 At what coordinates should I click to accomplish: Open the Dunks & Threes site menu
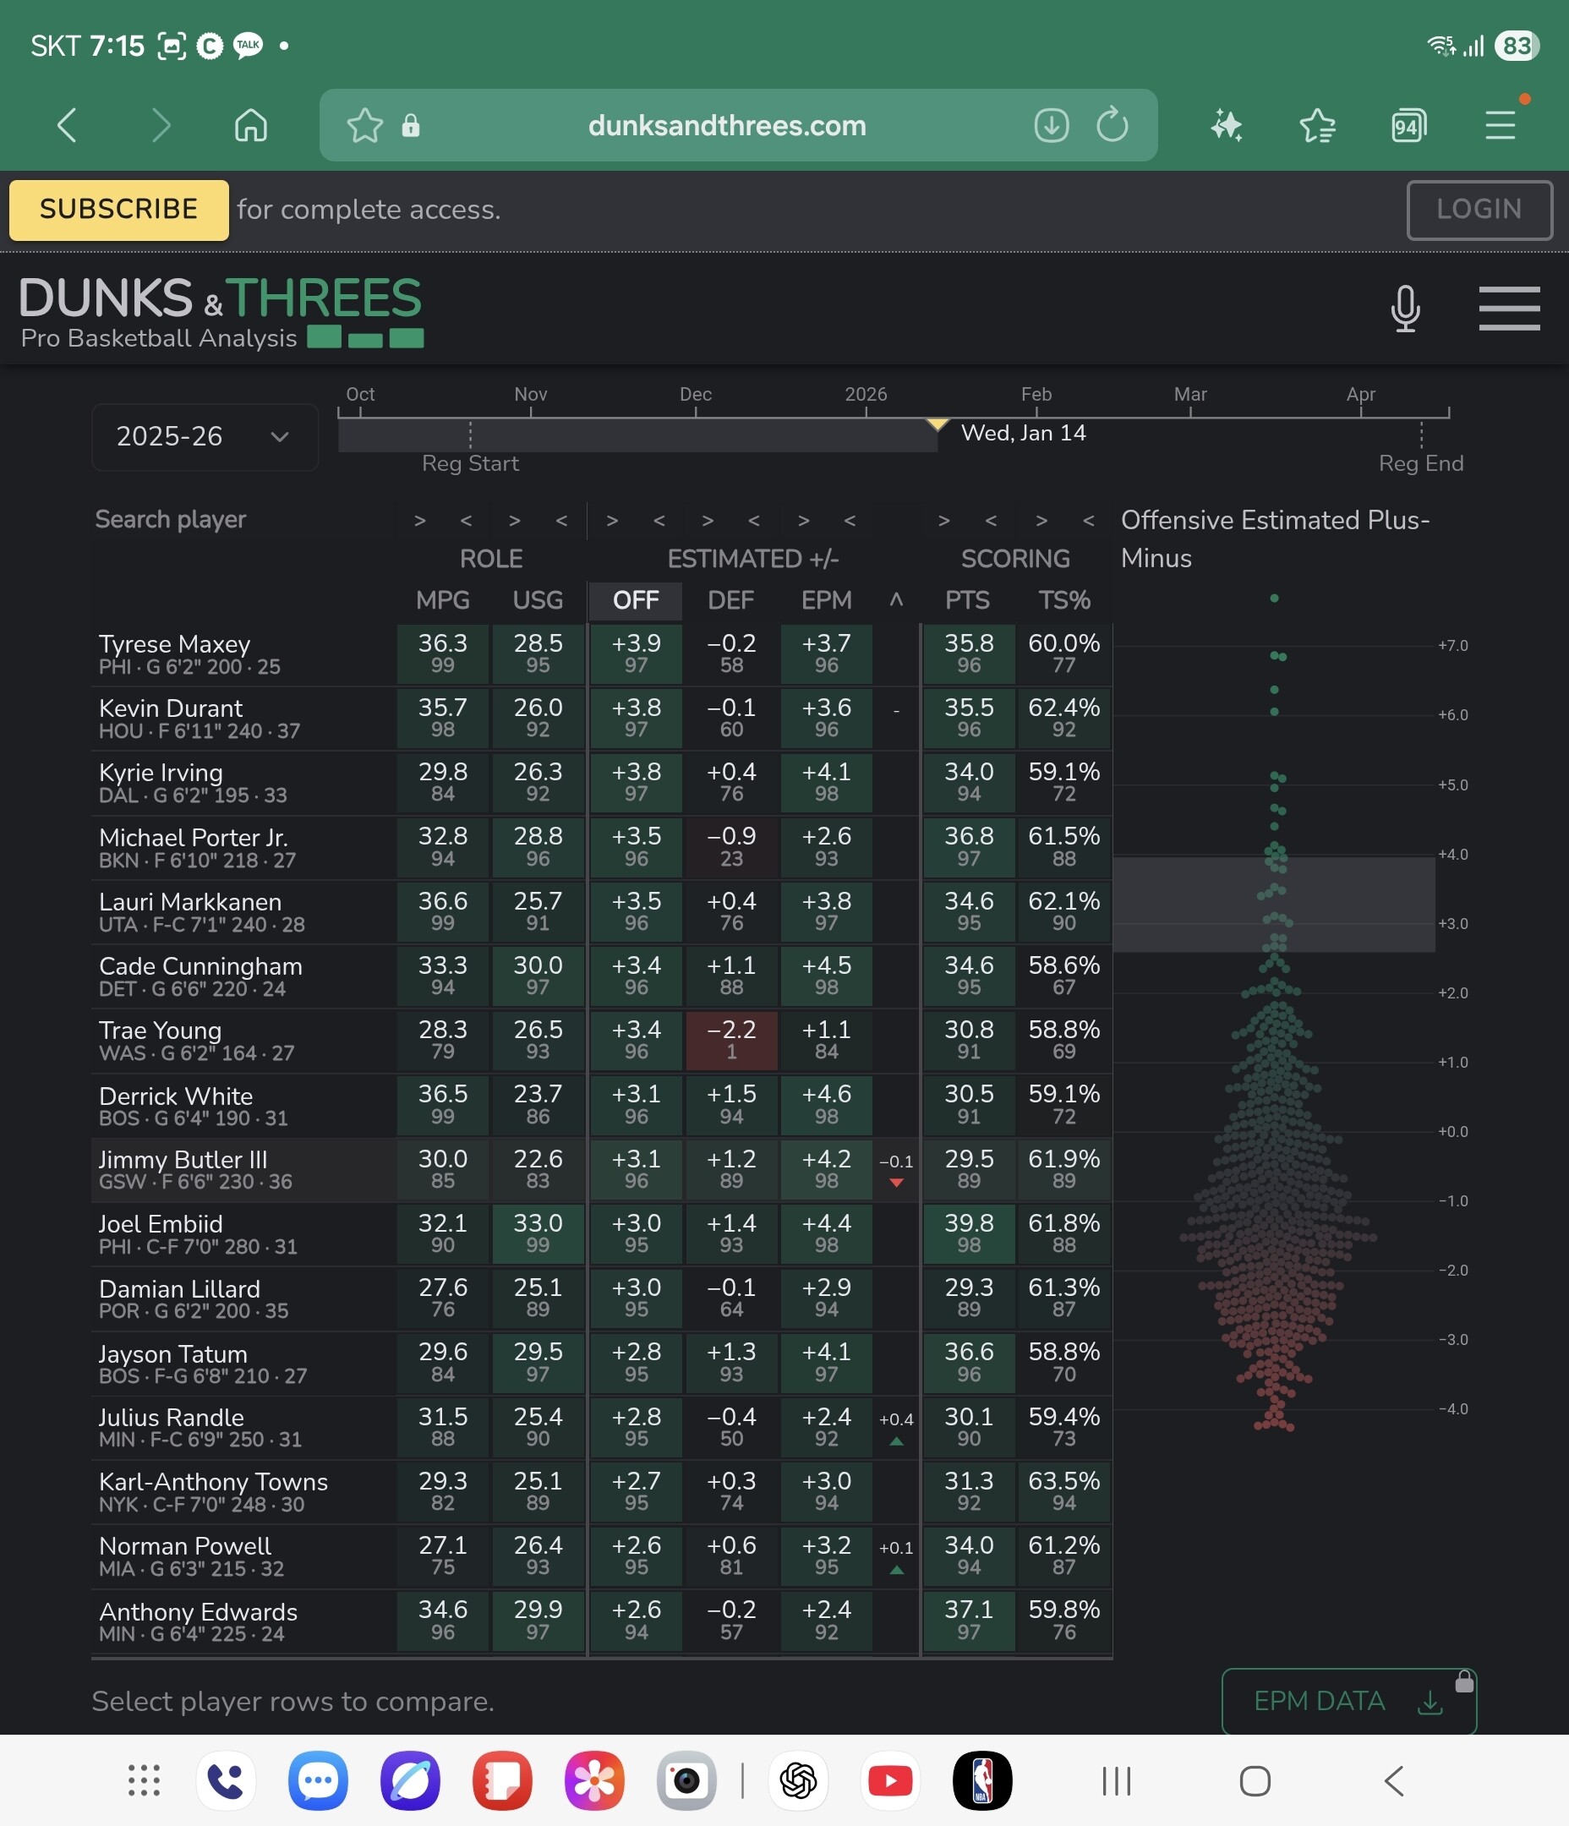pyautogui.click(x=1509, y=309)
